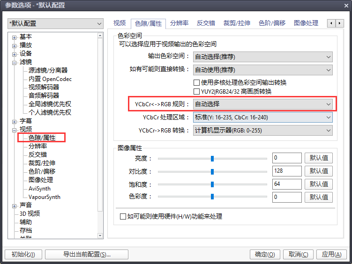Open the 裁剪/拉伸 tab
The image size is (352, 264).
pyautogui.click(x=237, y=23)
